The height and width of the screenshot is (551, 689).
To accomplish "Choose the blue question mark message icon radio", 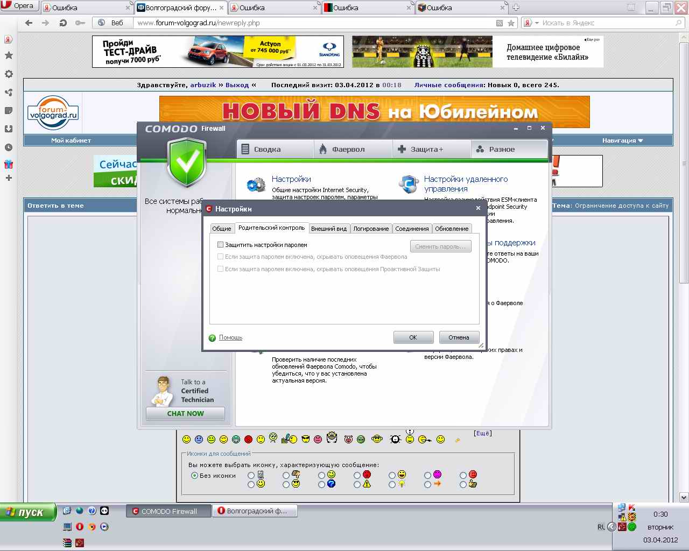I will click(321, 484).
